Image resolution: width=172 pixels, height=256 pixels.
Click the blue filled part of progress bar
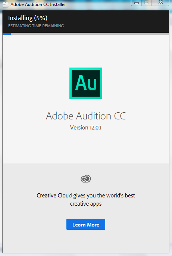(x=7, y=34)
